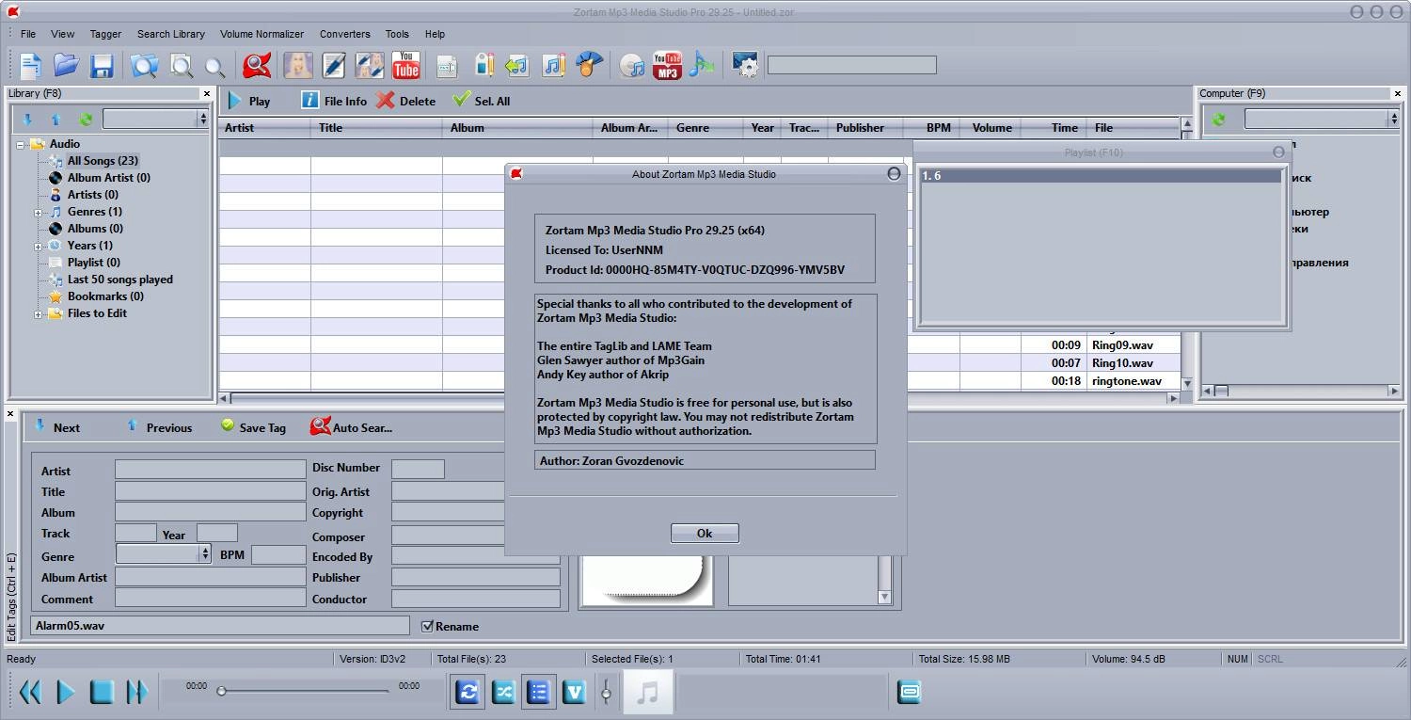Open the Converters menu
This screenshot has width=1411, height=720.
[345, 34]
